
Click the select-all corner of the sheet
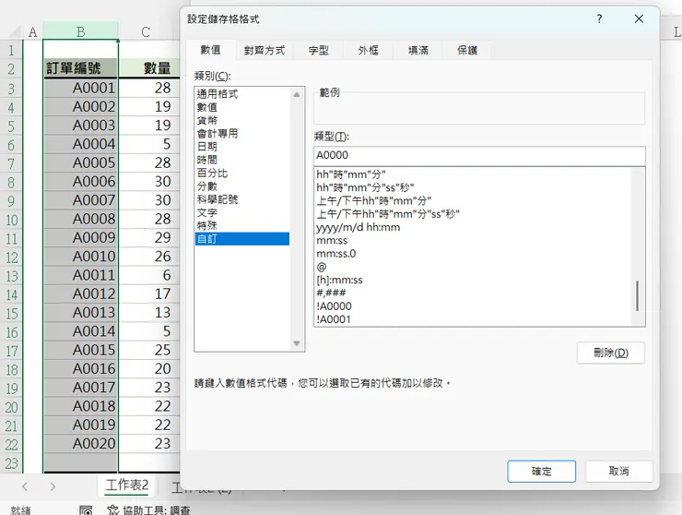13,32
